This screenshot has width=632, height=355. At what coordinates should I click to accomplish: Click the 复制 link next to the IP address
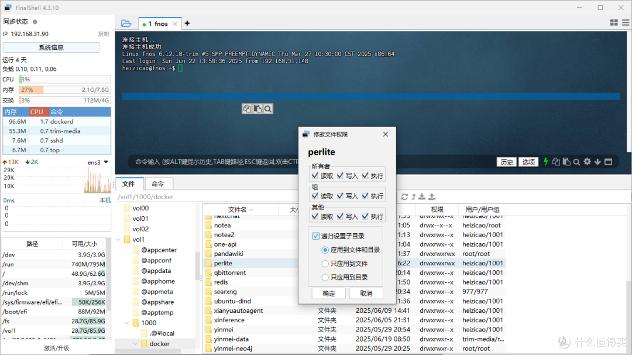[x=103, y=33]
